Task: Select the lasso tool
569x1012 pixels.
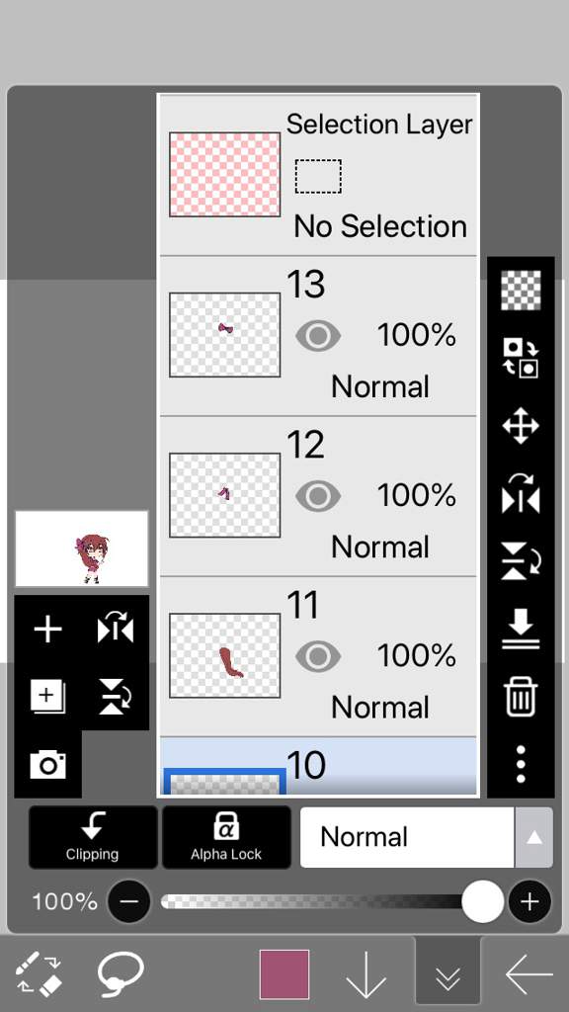Action: (121, 975)
